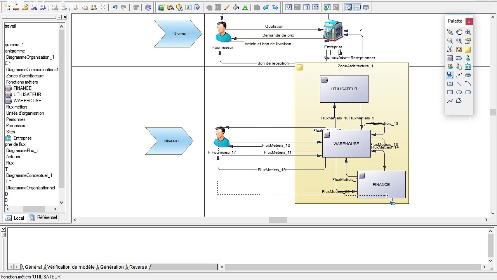This screenshot has height=280, width=497.
Task: Select the Ellipse shape tool
Action: (x=459, y=92)
